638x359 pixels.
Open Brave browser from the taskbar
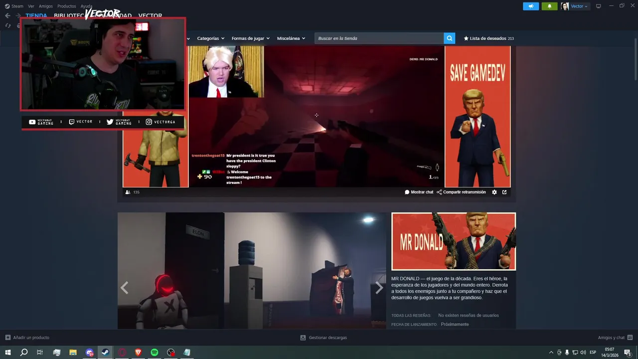pos(138,352)
